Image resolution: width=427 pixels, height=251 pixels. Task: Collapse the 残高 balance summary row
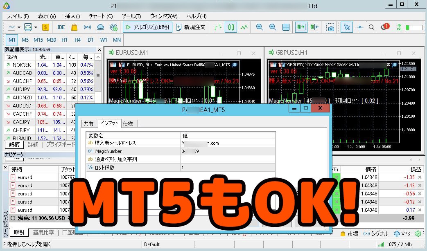point(13,218)
